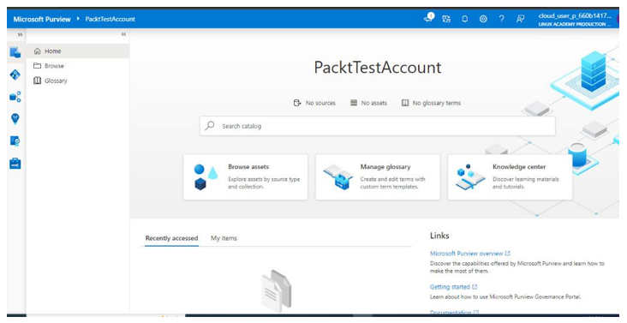Open the Knowledge center card
Image resolution: width=627 pixels, height=323 pixels.
click(510, 177)
